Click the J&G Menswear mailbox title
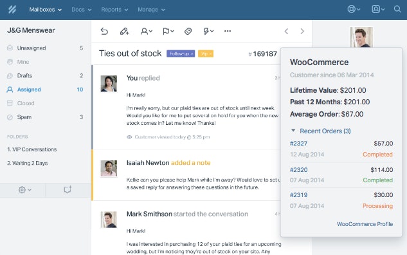Screen dimensions: 407x255 pos(31,30)
